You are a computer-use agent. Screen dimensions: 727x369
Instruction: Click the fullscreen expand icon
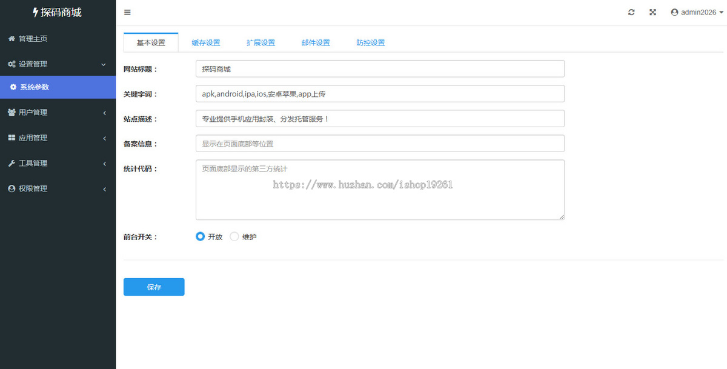[x=652, y=12]
